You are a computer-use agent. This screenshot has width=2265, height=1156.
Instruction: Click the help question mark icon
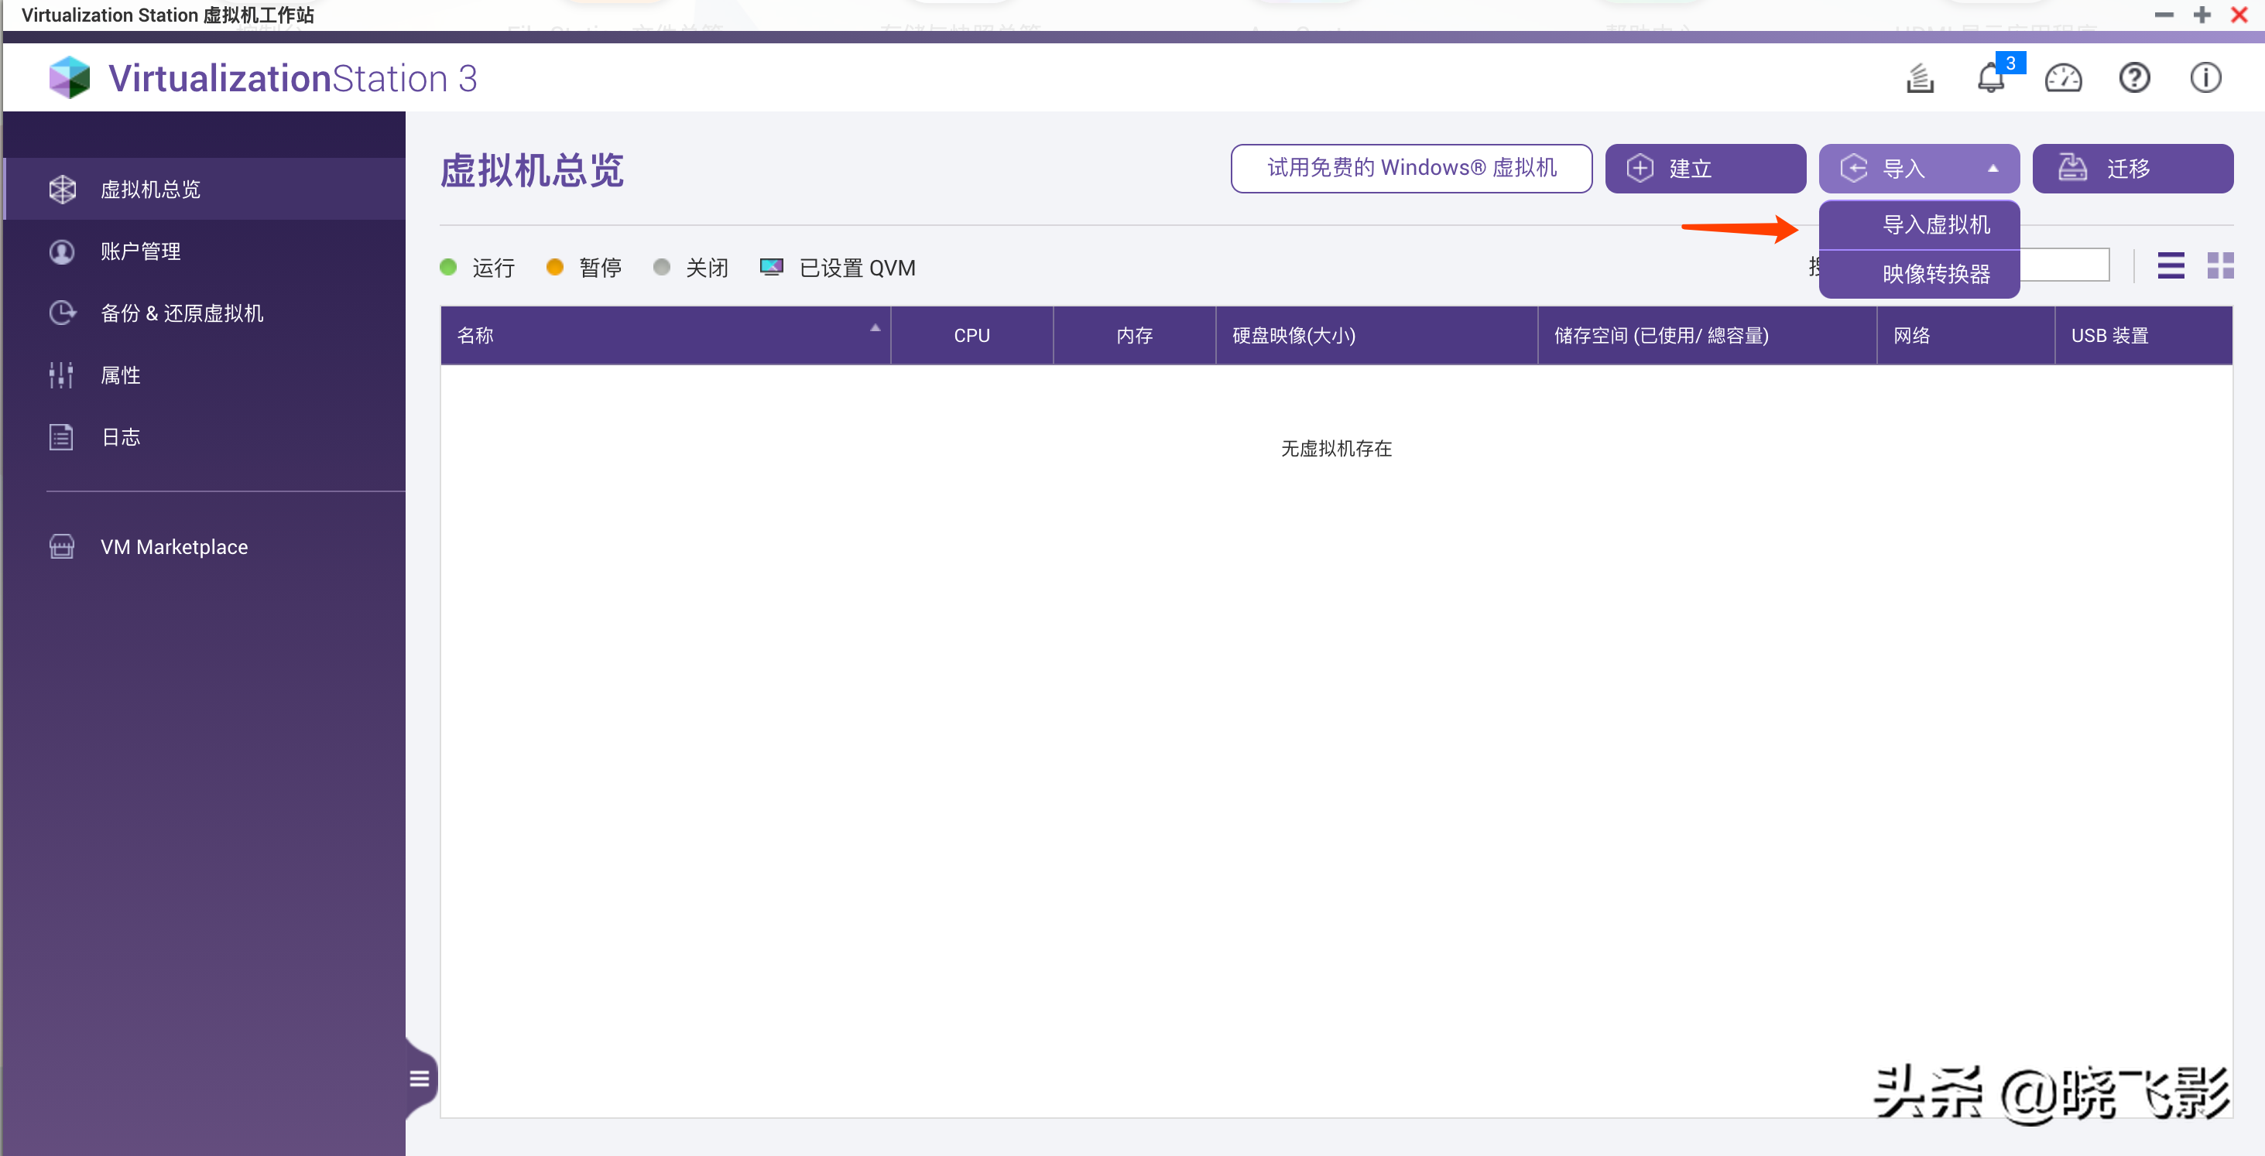coord(2135,78)
